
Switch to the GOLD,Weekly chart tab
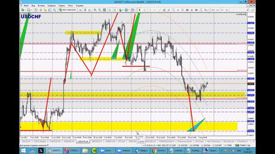pyautogui.click(x=40, y=142)
